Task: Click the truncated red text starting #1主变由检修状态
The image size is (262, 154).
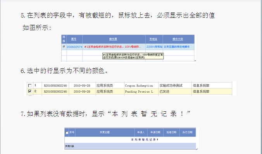Action: point(113,47)
